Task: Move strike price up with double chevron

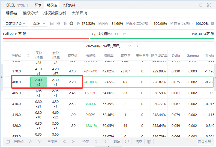Action: click(30, 142)
